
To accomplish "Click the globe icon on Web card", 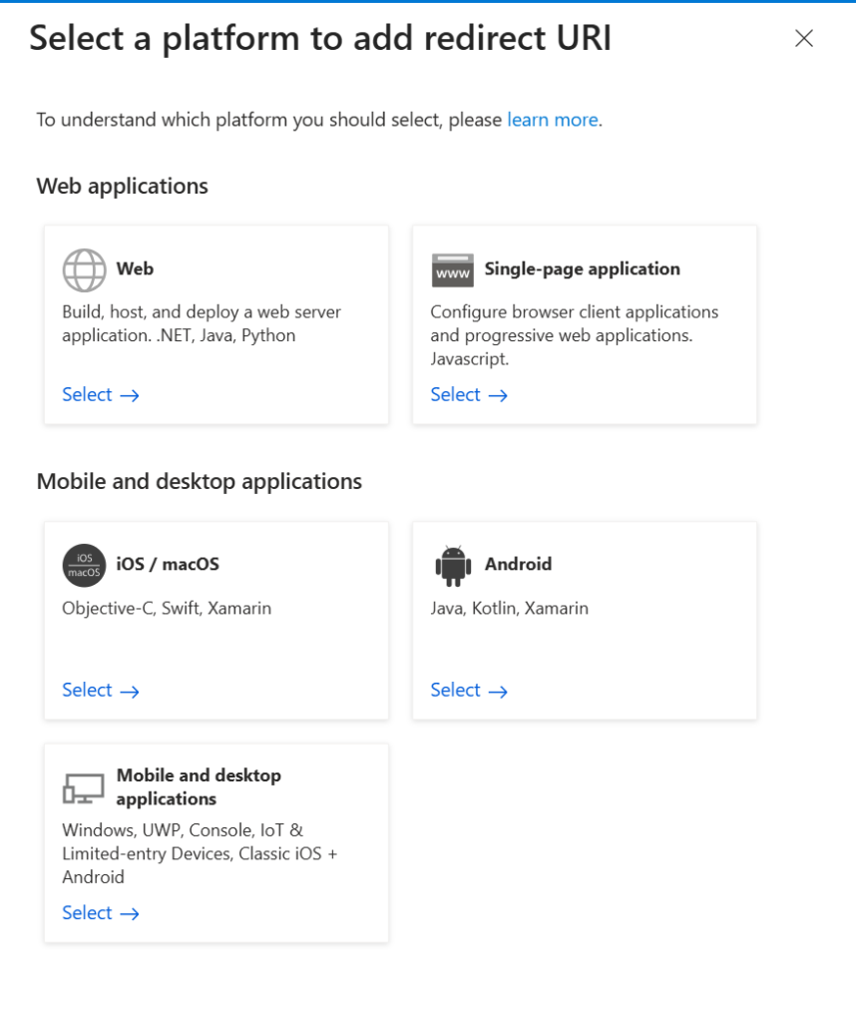I will [84, 269].
